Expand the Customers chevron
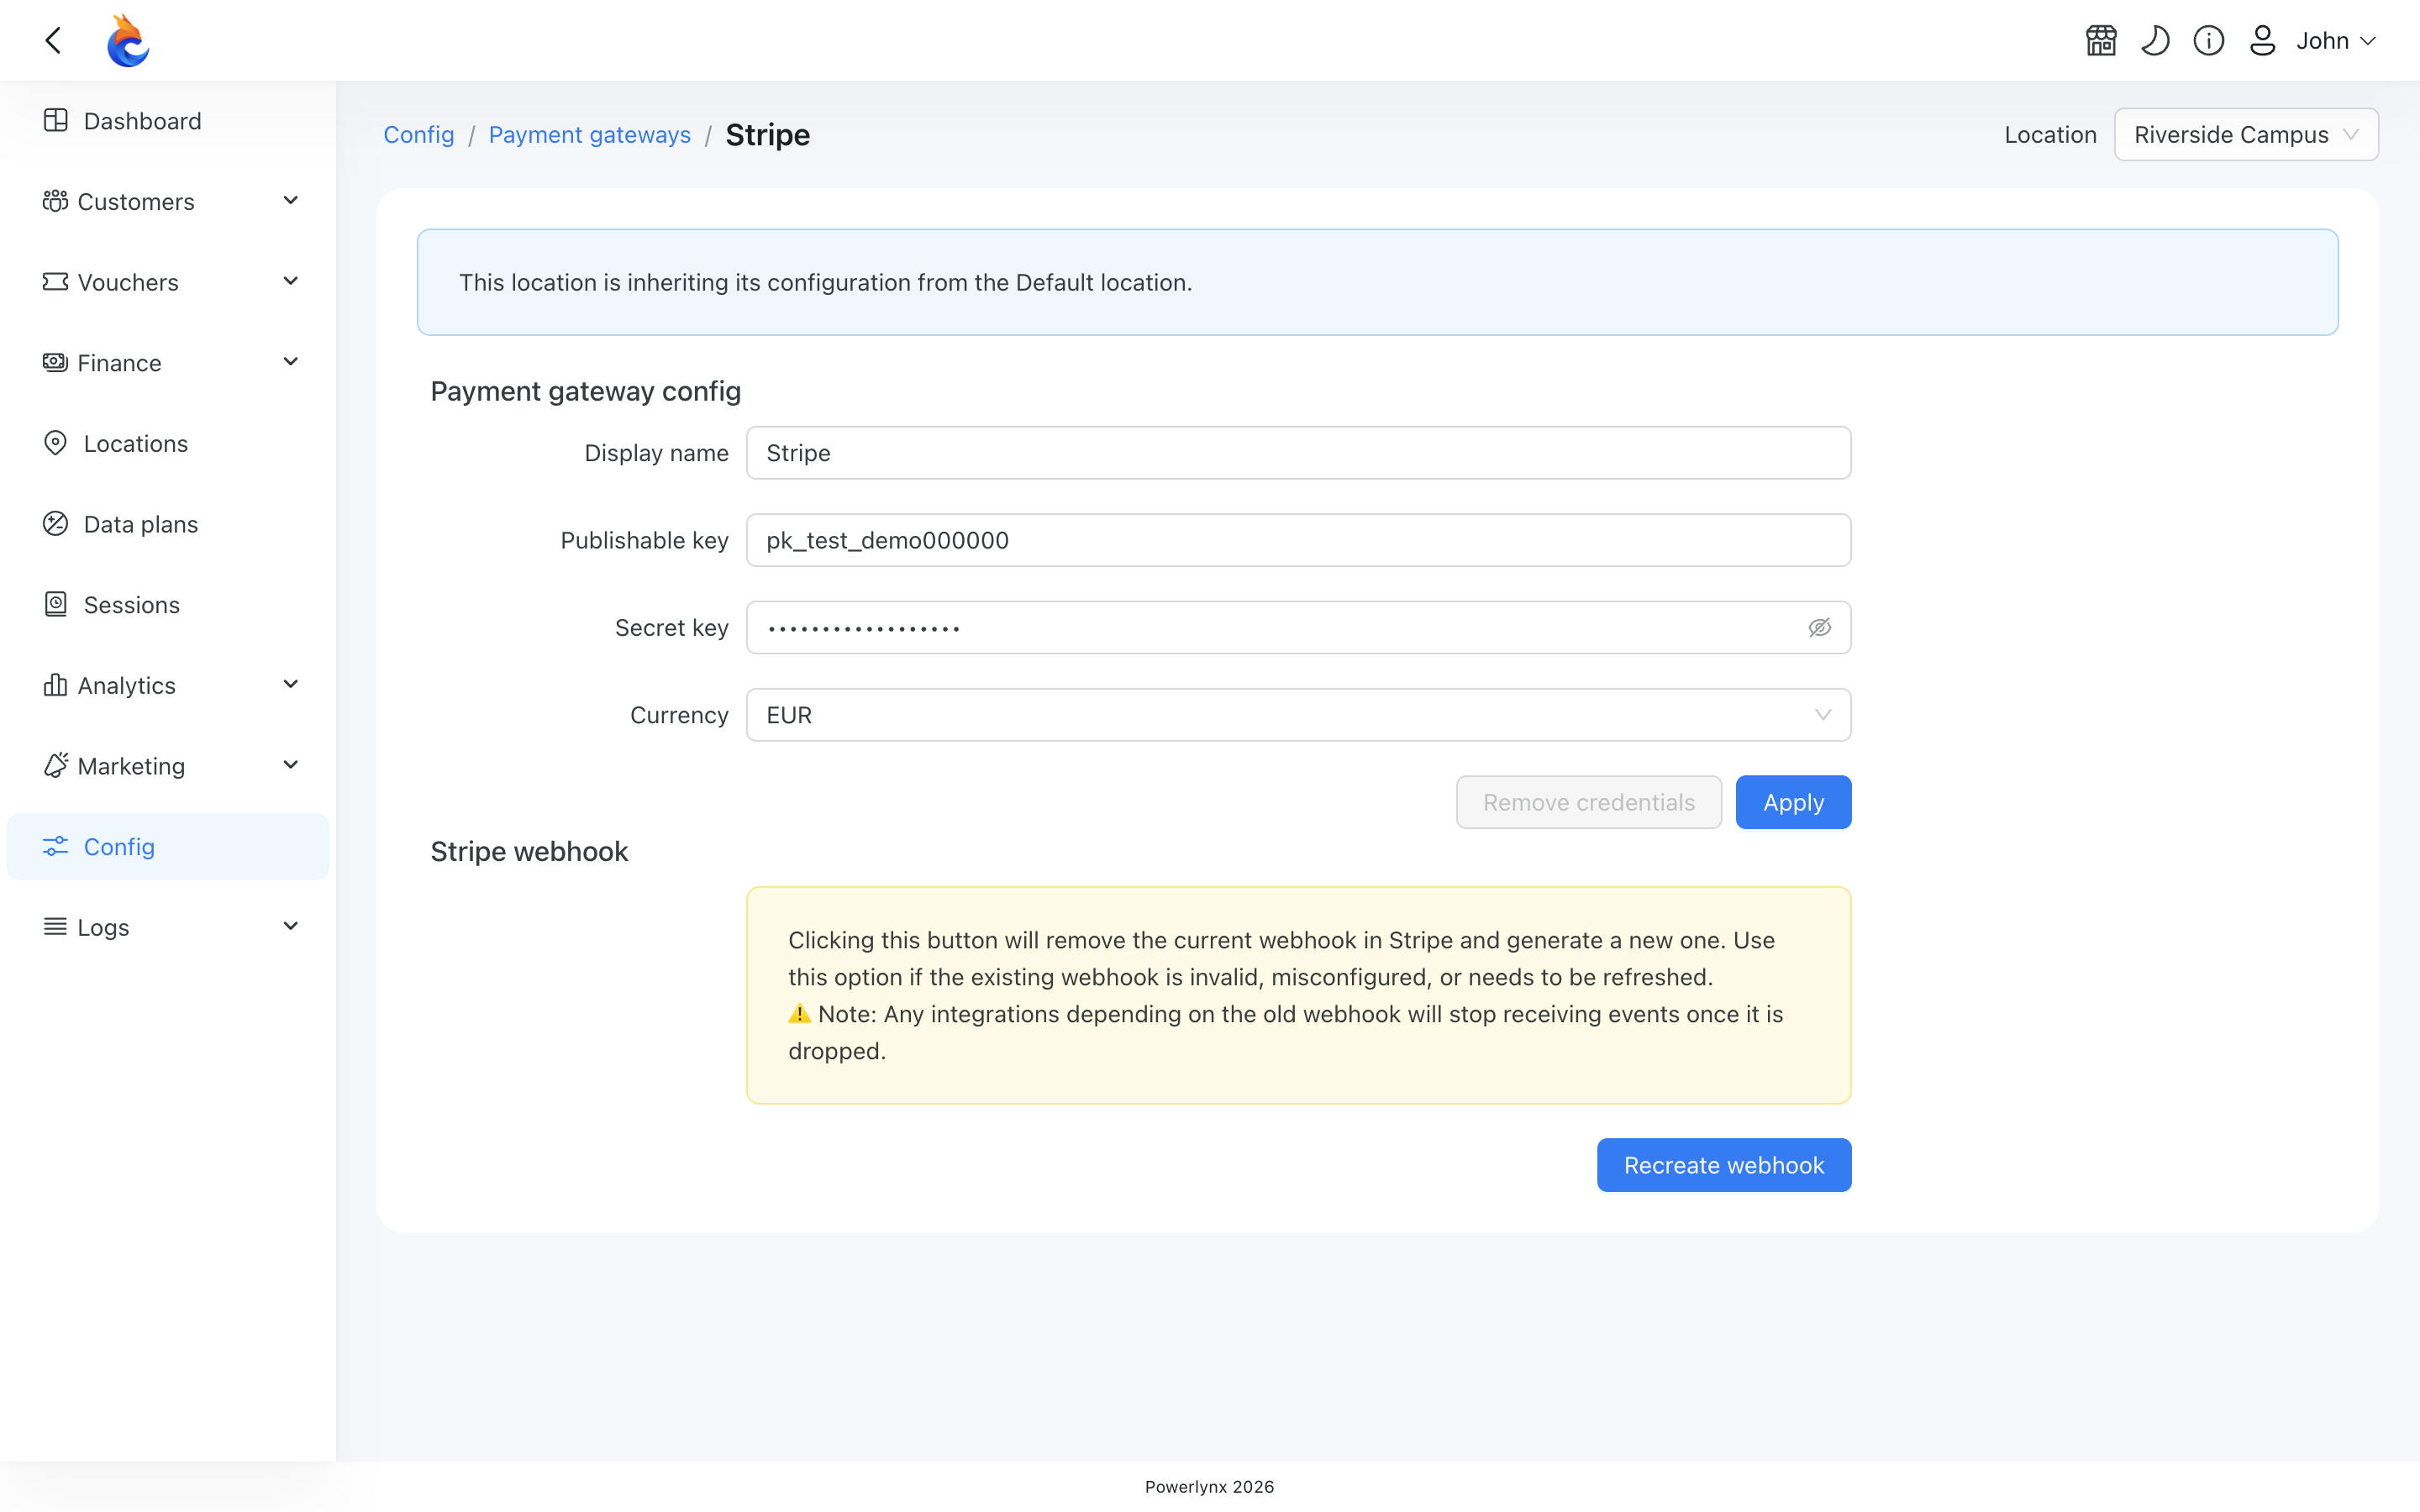The height and width of the screenshot is (1512, 2420). [291, 201]
